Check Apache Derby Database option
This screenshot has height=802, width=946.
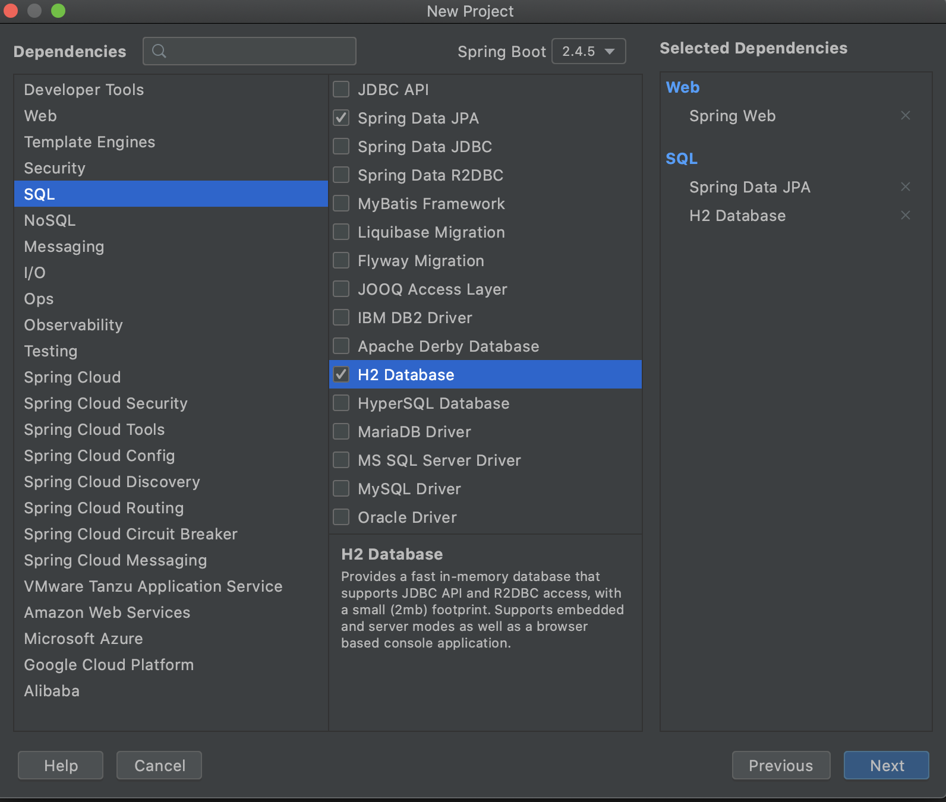341,346
